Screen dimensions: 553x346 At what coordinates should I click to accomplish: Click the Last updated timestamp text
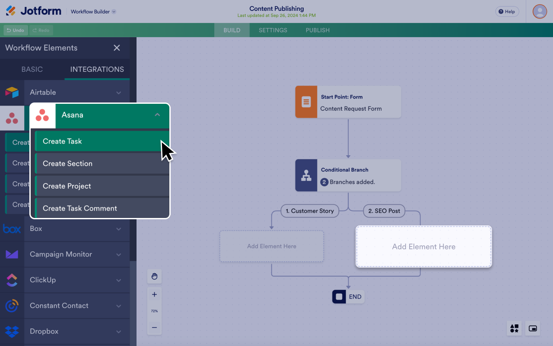tap(276, 16)
